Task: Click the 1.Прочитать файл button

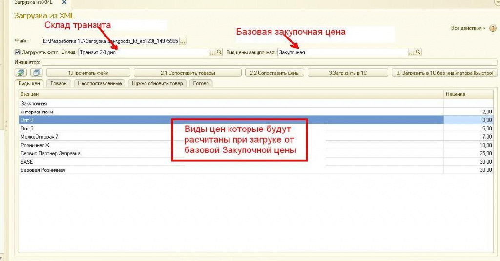Action: point(88,73)
